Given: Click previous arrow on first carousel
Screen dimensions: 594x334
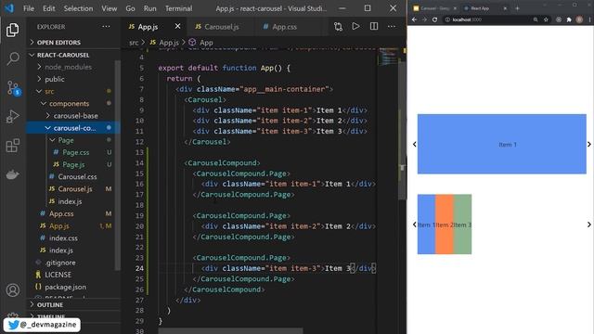Looking at the screenshot, I should 415,144.
